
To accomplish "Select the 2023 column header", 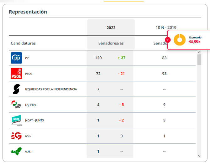I will 111,28.
